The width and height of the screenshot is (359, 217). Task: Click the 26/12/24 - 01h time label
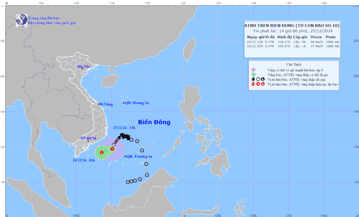pyautogui.click(x=83, y=160)
